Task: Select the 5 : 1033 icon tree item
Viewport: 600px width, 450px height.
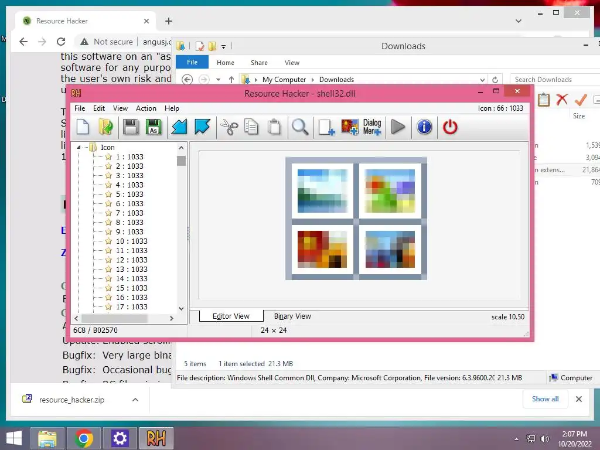Action: point(129,194)
